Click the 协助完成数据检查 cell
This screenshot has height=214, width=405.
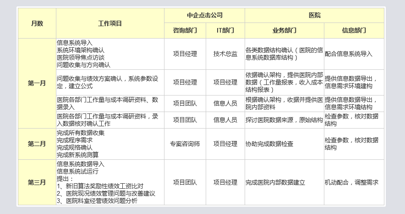pyautogui.click(x=285, y=144)
